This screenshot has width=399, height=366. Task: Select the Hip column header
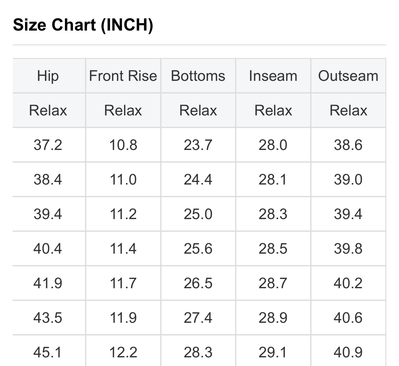point(48,76)
